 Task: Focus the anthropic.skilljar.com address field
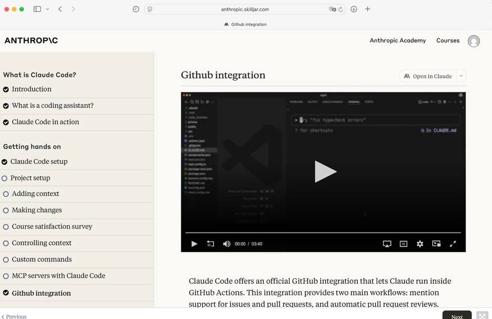(x=245, y=9)
